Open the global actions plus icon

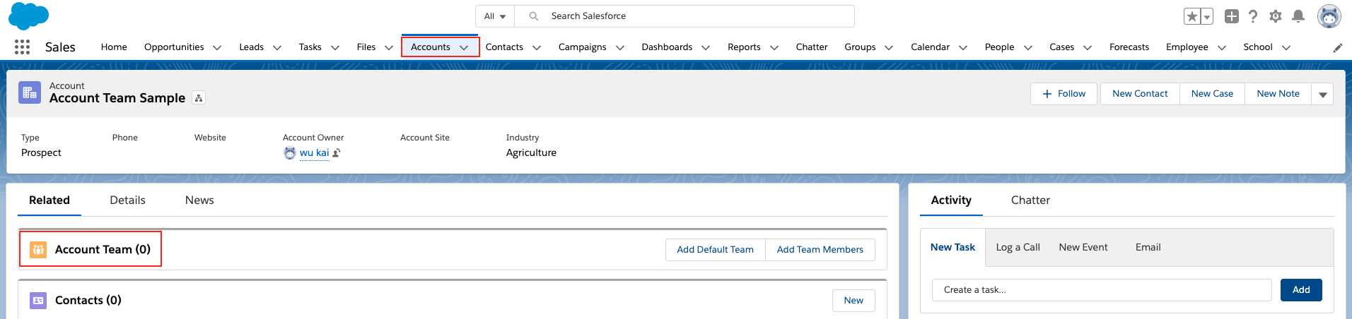point(1232,16)
